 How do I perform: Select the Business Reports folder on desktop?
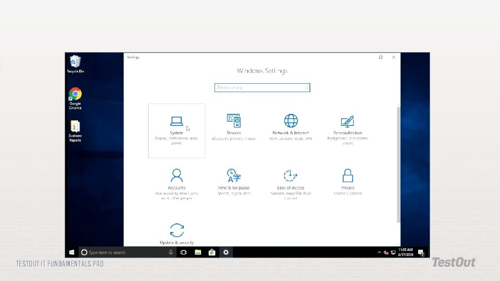point(75,131)
